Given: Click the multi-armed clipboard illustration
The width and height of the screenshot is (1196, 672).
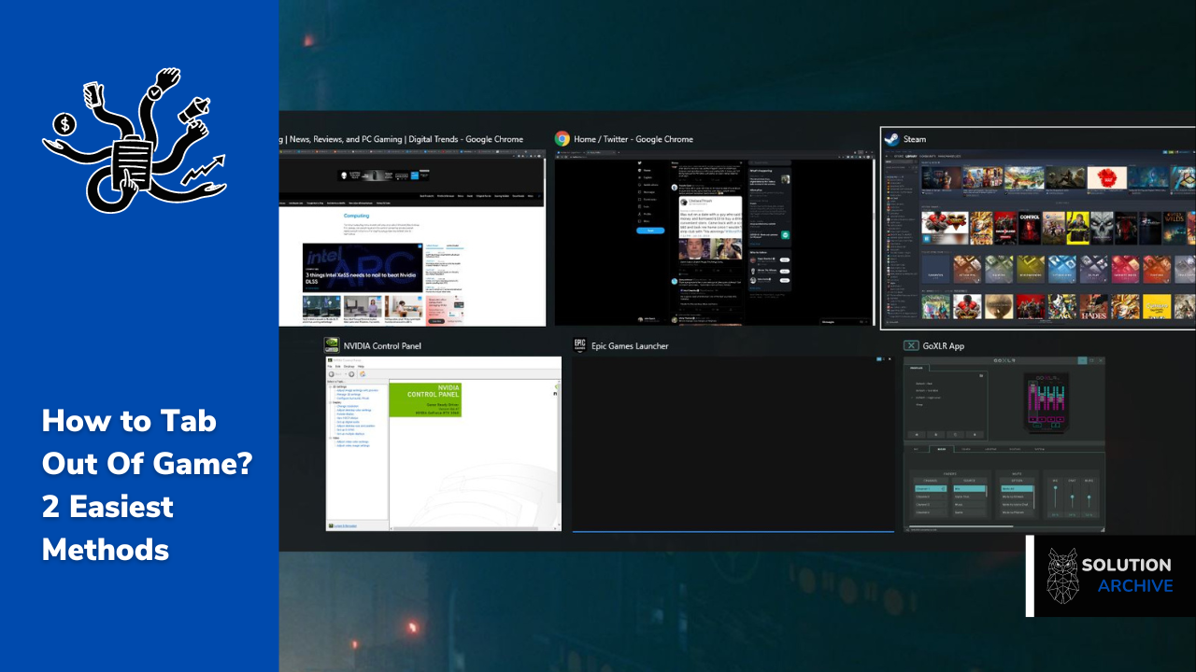Looking at the screenshot, I should pos(134,140).
